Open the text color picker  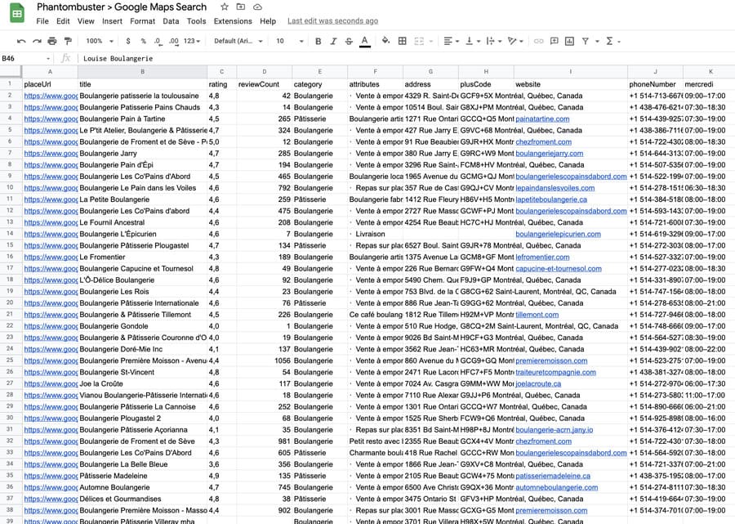pyautogui.click(x=365, y=42)
